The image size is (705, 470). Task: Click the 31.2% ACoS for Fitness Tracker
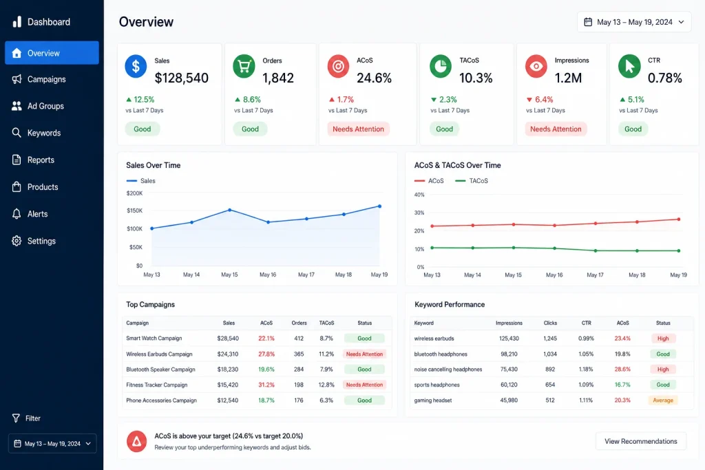coord(266,385)
